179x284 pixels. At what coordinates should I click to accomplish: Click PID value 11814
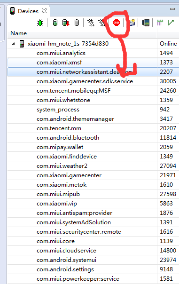point(168,138)
